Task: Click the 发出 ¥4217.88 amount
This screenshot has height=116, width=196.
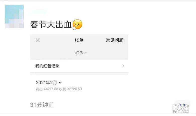Action: pos(47,89)
